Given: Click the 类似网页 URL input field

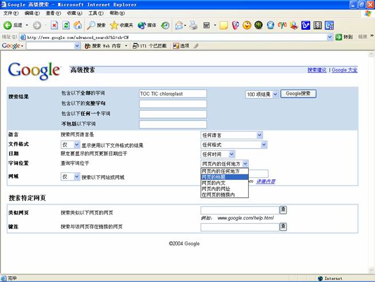Looking at the screenshot, I should pos(240,210).
